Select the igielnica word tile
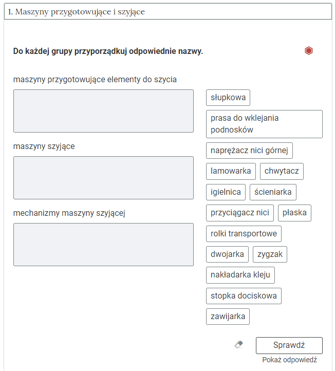This screenshot has width=335, height=371. 226,192
